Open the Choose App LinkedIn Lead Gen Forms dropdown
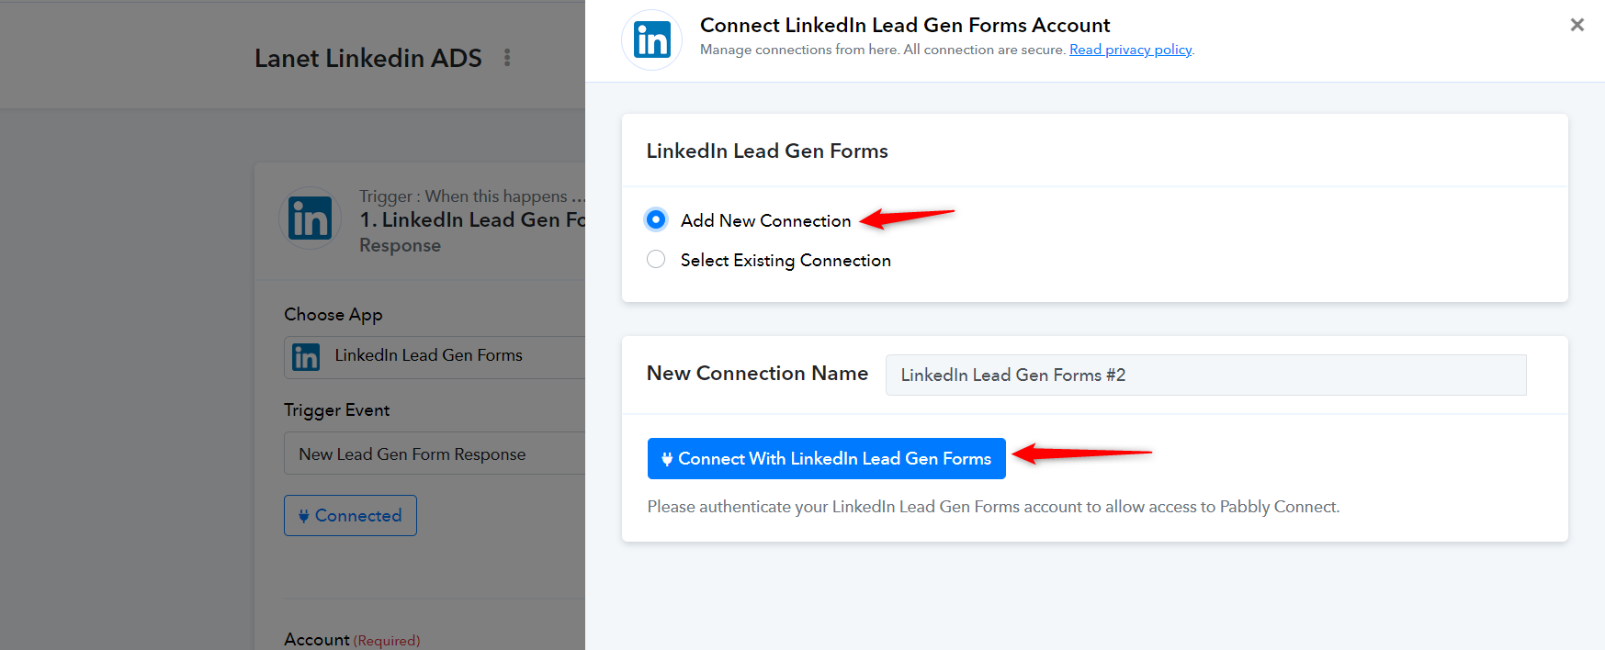1605x650 pixels. (435, 357)
